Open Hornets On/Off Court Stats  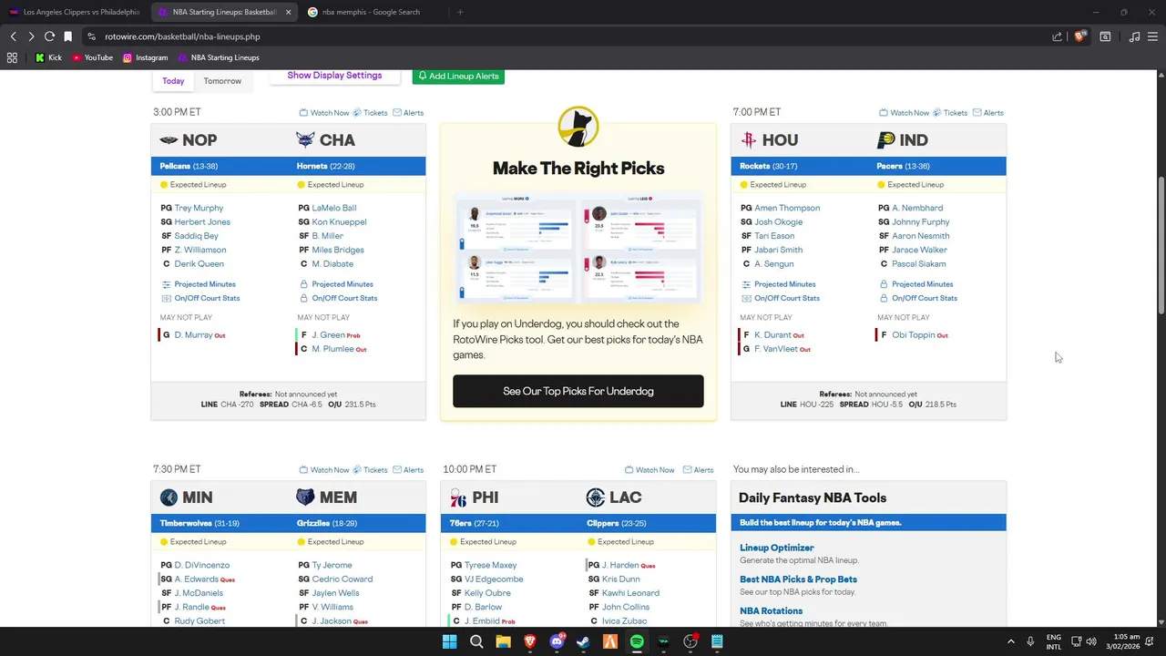(x=344, y=298)
